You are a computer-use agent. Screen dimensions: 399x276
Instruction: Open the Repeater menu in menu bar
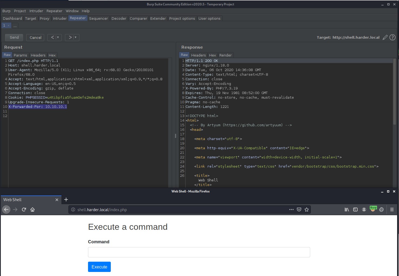(54, 11)
